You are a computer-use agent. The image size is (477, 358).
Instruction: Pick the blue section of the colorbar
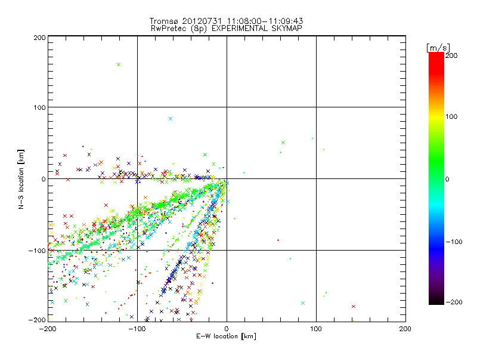pos(436,242)
